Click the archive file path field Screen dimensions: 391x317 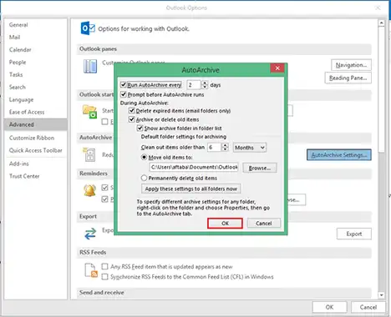[x=194, y=167]
